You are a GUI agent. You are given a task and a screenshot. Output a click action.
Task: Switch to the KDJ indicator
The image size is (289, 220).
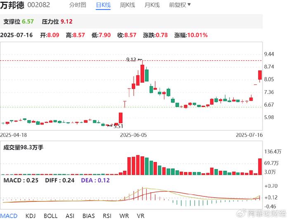[31, 215]
